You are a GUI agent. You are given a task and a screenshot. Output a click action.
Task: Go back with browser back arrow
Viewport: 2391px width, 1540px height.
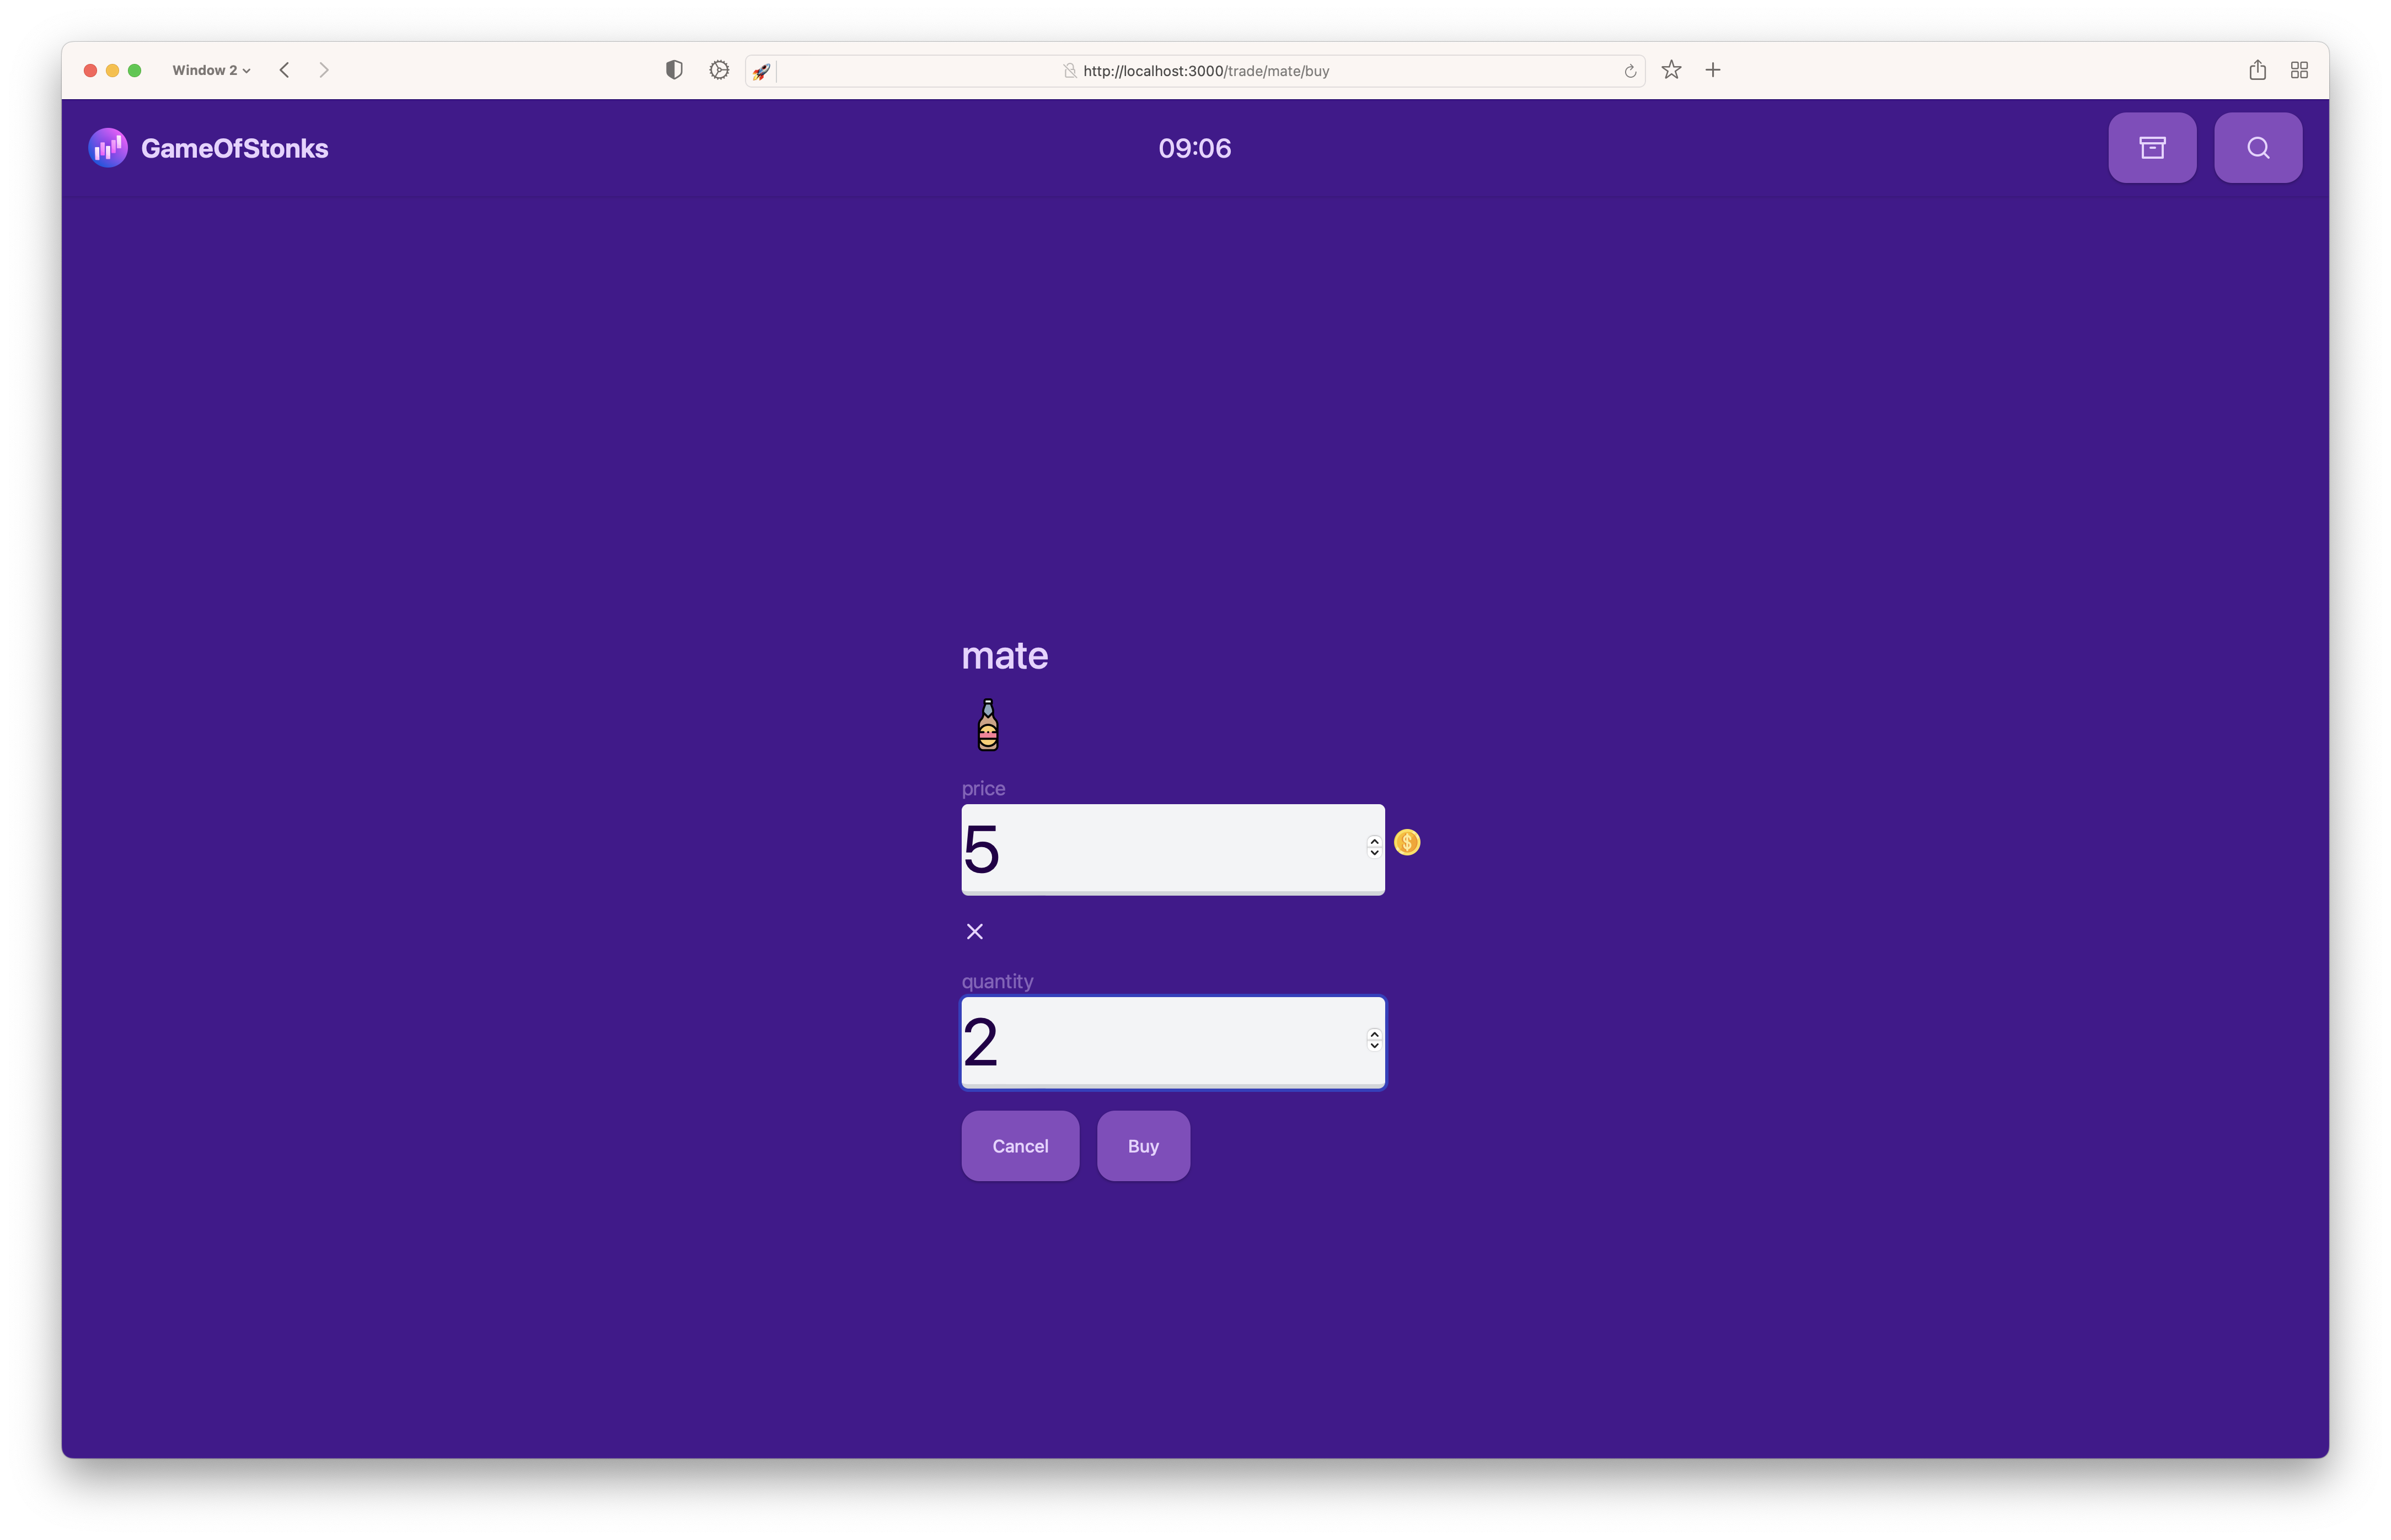coord(285,70)
